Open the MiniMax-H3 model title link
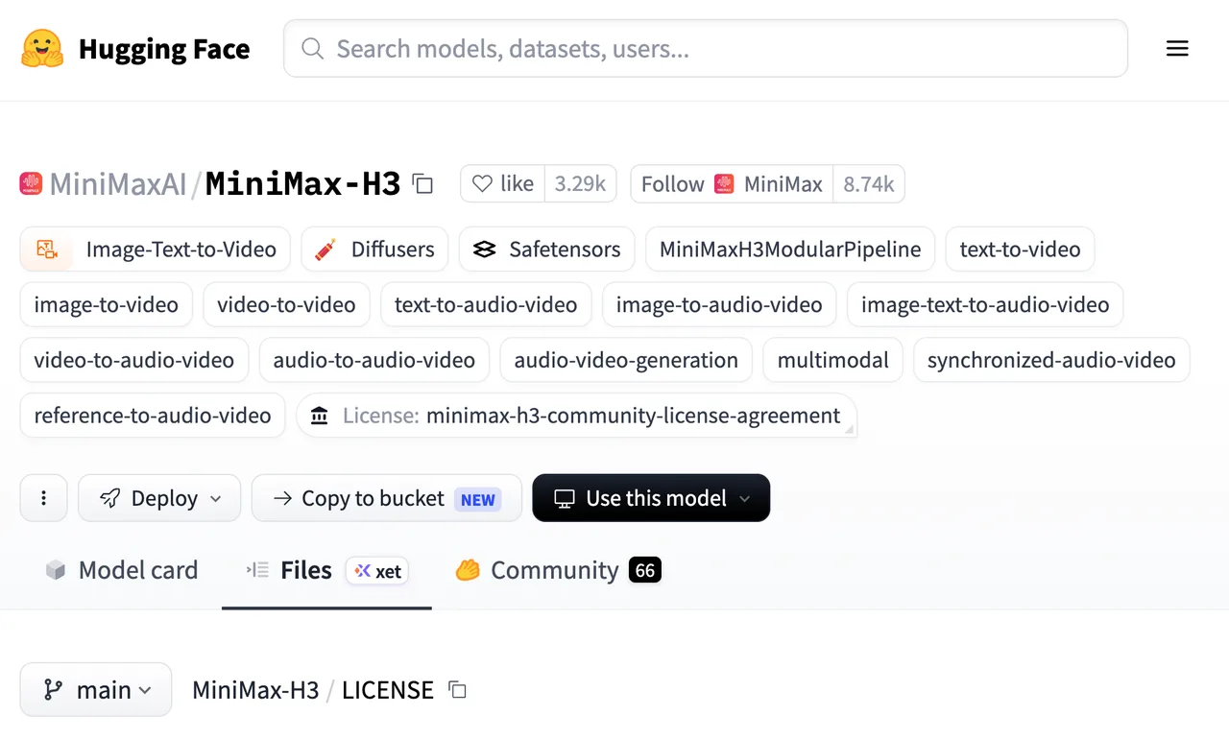This screenshot has width=1229, height=739. click(x=302, y=183)
